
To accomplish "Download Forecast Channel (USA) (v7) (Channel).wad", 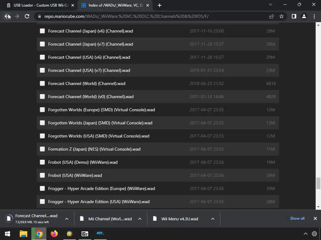I will (x=89, y=70).
